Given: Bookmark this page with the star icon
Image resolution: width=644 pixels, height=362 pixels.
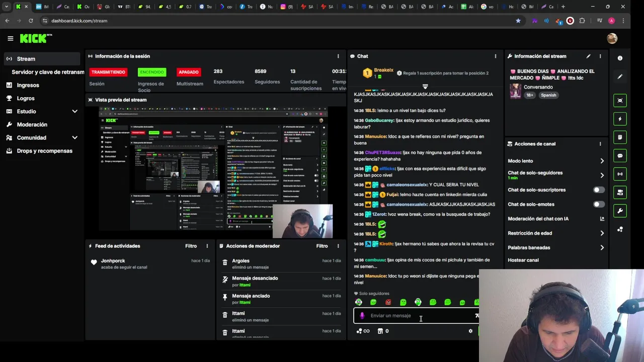Looking at the screenshot, I should pyautogui.click(x=518, y=21).
